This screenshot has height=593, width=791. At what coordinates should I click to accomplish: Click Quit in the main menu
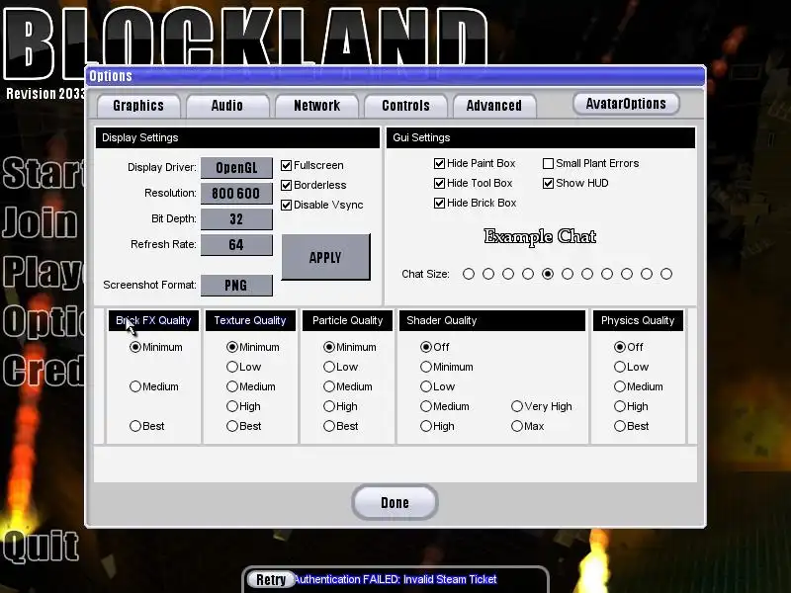click(x=41, y=547)
